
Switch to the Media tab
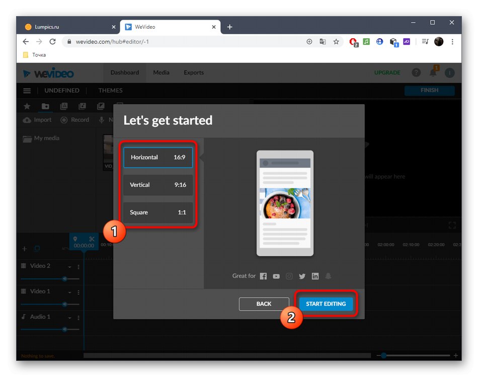[161, 72]
